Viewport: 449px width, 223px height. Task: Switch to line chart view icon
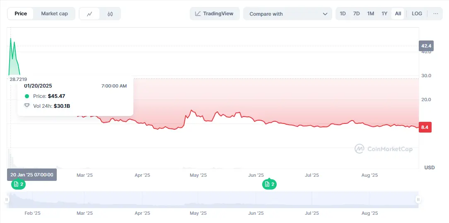[89, 14]
